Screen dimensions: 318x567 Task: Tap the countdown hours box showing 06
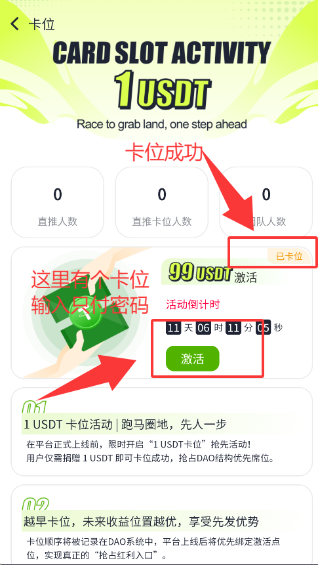(203, 327)
